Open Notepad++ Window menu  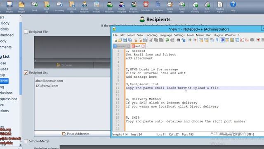click(x=230, y=35)
